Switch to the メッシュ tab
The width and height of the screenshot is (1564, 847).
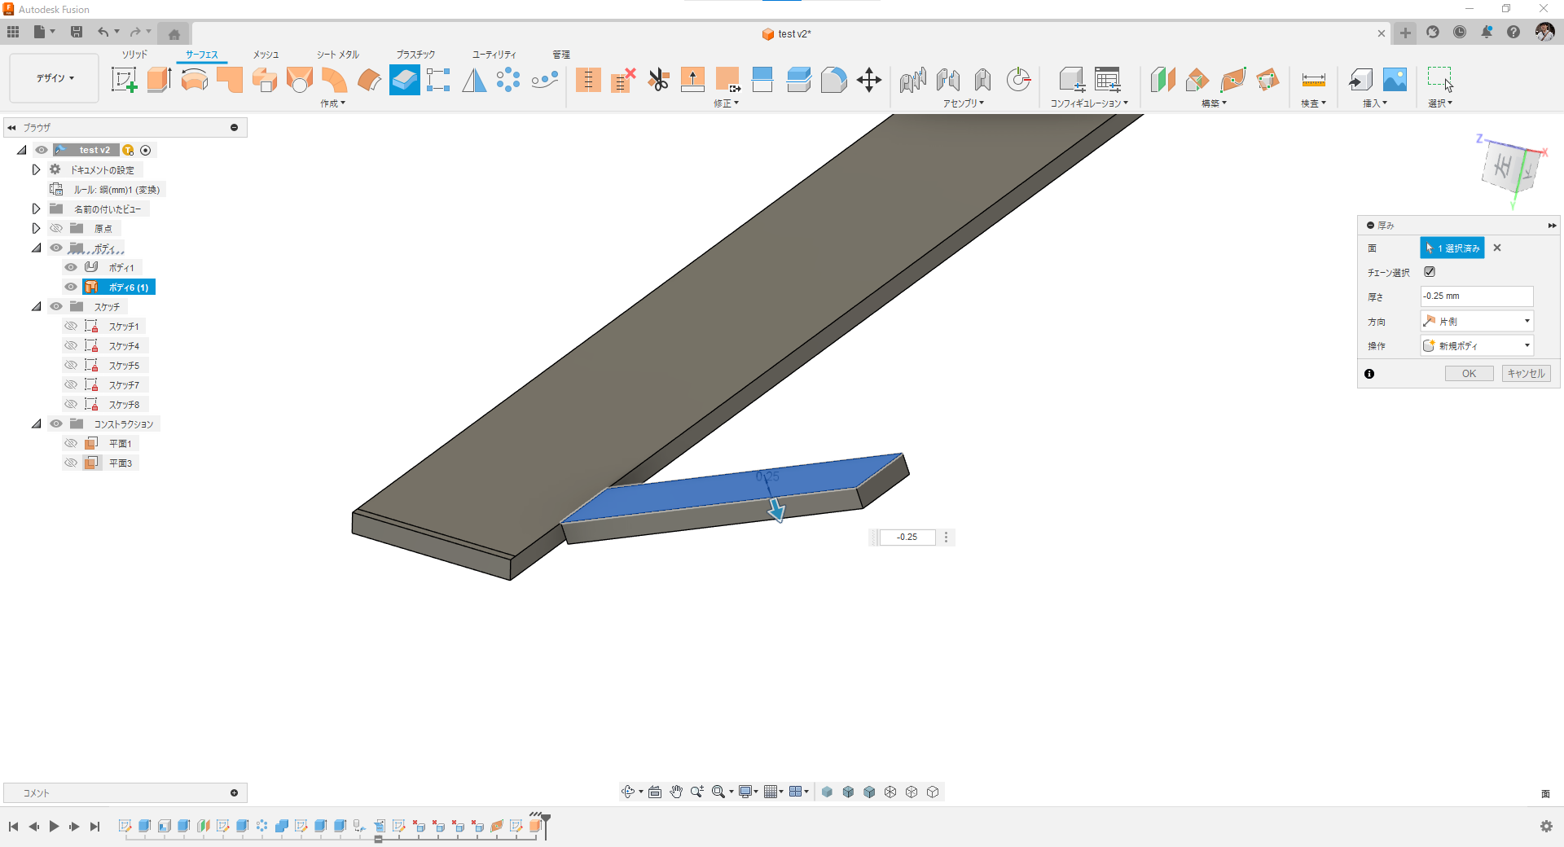(x=266, y=55)
